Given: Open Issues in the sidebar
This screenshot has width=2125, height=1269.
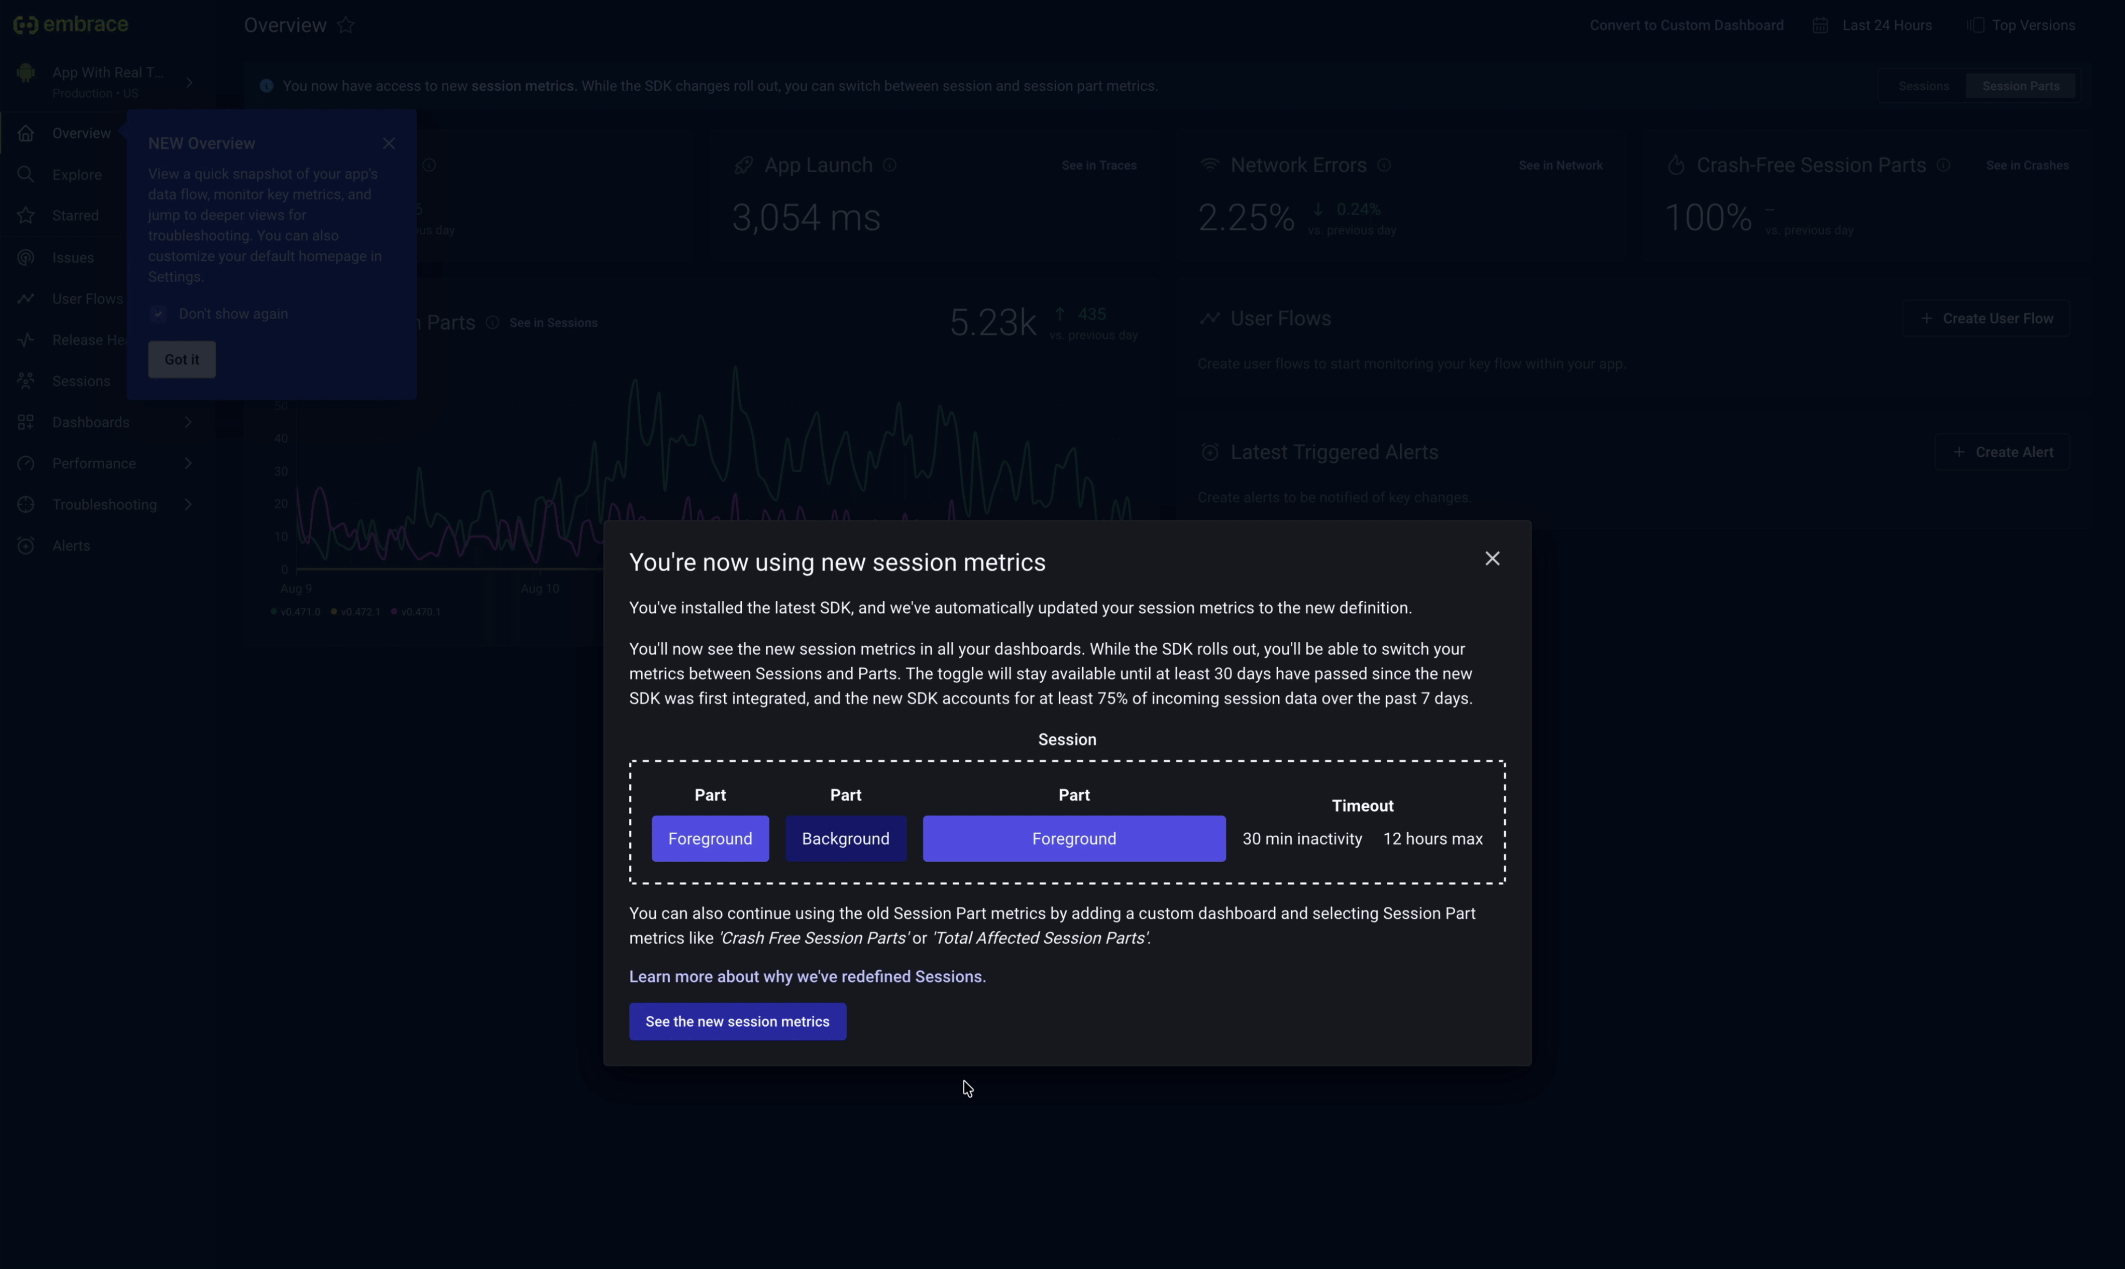Looking at the screenshot, I should coord(73,257).
